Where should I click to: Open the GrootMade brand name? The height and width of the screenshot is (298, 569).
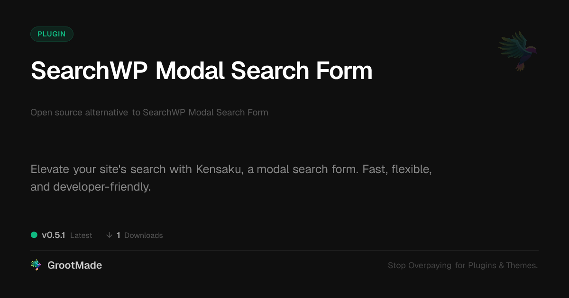(74, 265)
